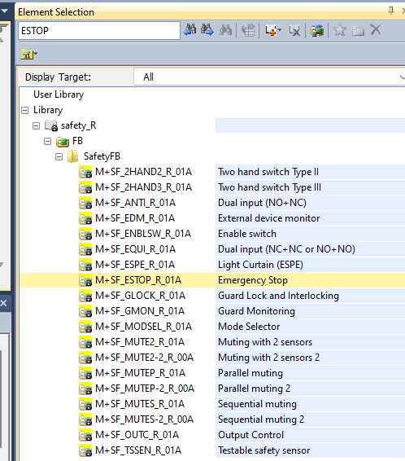Click the library management icon in toolbar
The height and width of the screenshot is (461, 405).
317,30
